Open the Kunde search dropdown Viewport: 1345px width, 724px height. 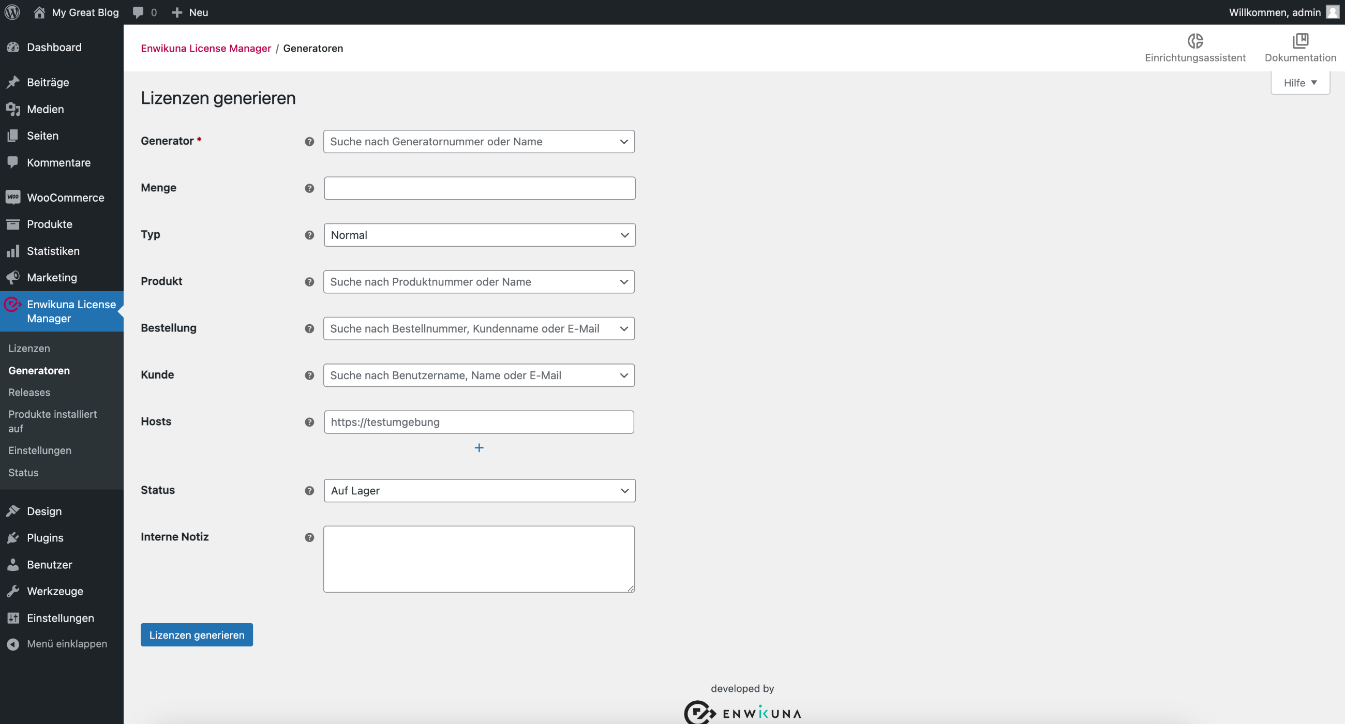coord(479,375)
